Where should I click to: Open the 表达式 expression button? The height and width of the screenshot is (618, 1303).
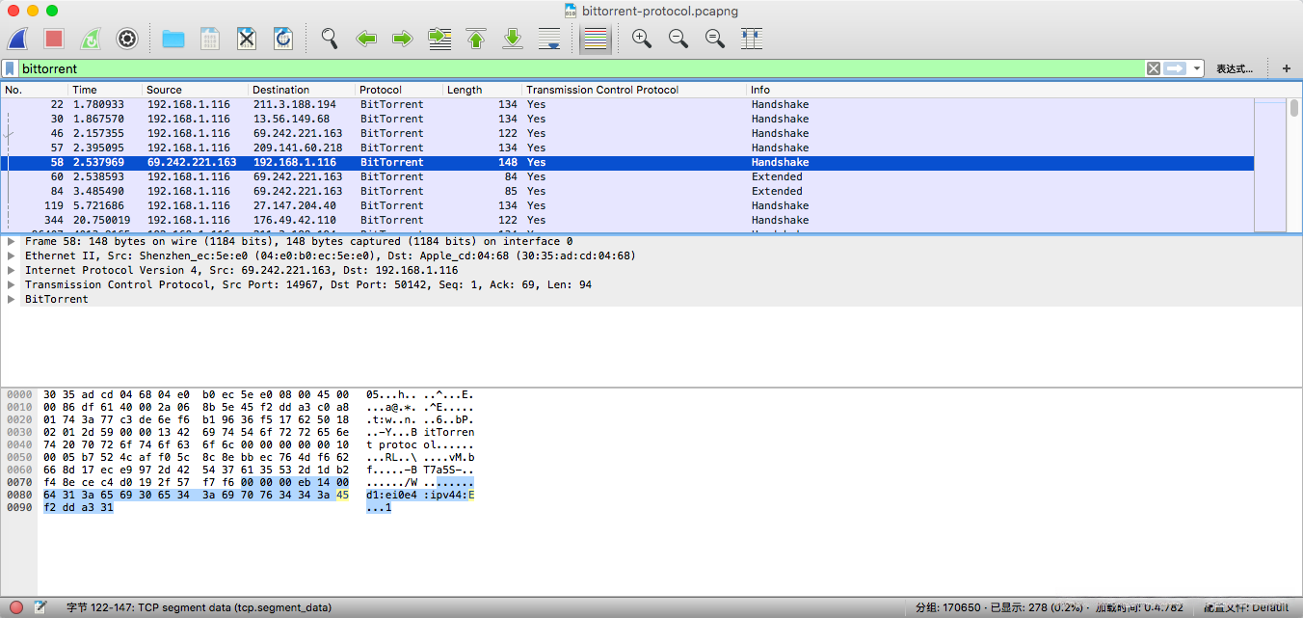(x=1235, y=68)
